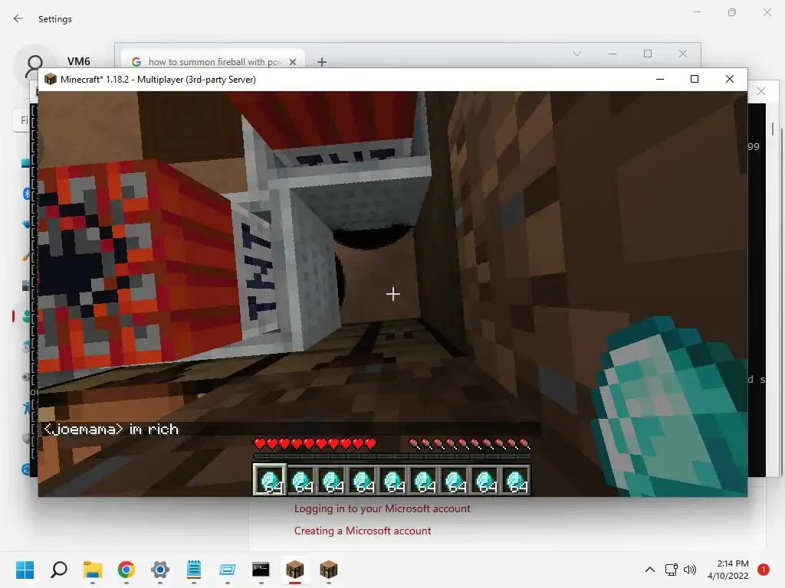Expand the Chrome tab search chevron
The height and width of the screenshot is (588, 785).
coord(577,54)
